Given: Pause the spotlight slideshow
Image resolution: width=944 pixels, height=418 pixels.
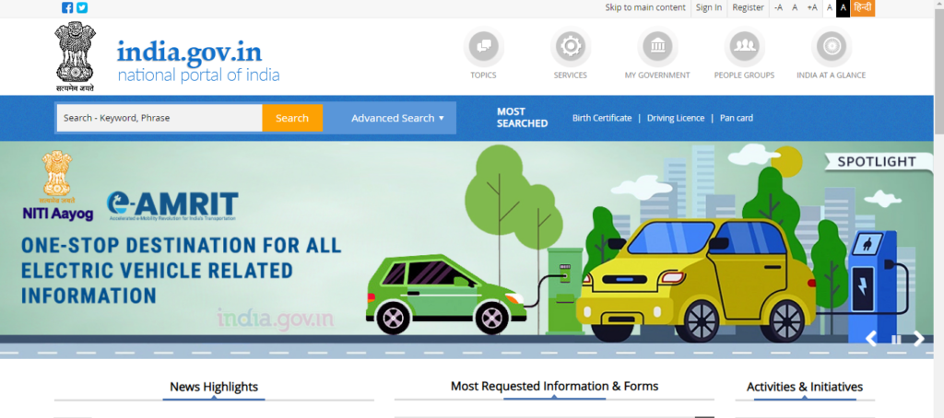Looking at the screenshot, I should click(x=896, y=340).
